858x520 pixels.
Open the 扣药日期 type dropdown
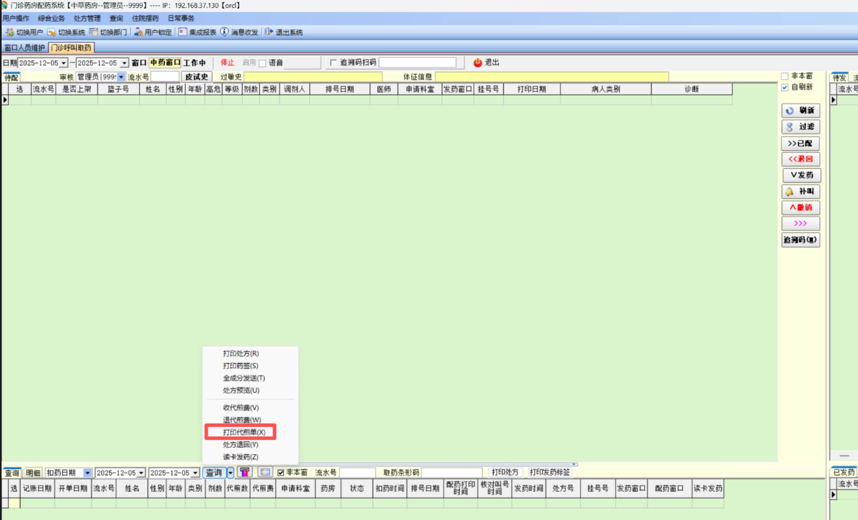click(x=87, y=472)
